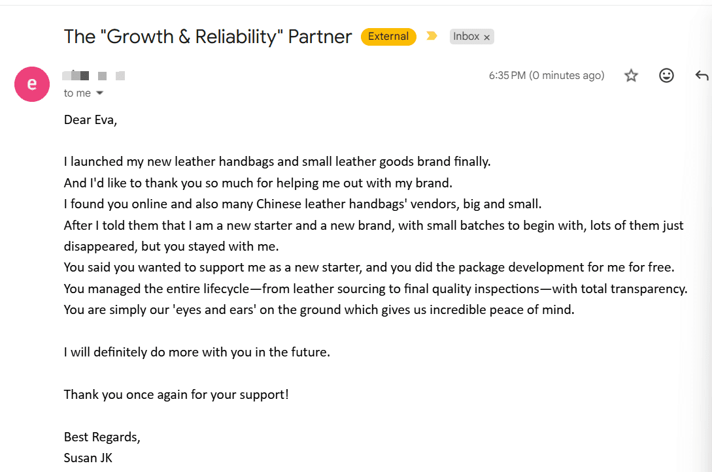Screen dimensions: 712x472
Task: Click the yellow External badge
Action: (x=388, y=37)
